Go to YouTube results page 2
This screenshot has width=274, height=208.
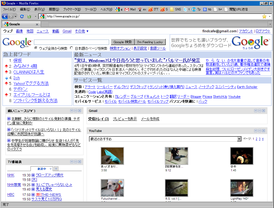pyautogui.click(x=256, y=139)
